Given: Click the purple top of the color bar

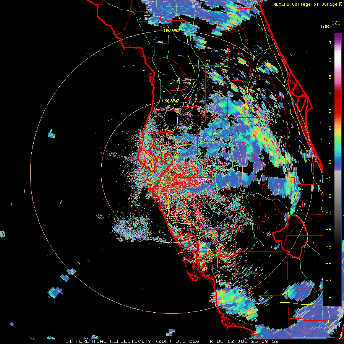Looking at the screenshot, I should (338, 37).
